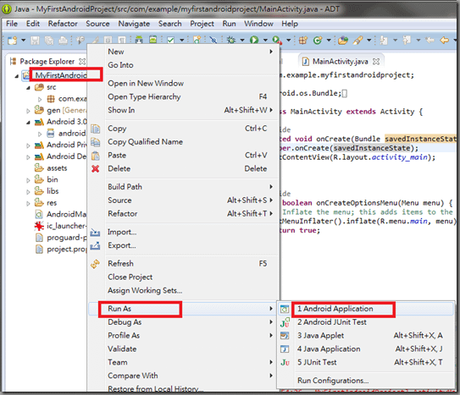Open the Help menu
The image size is (460, 395).
(290, 24)
